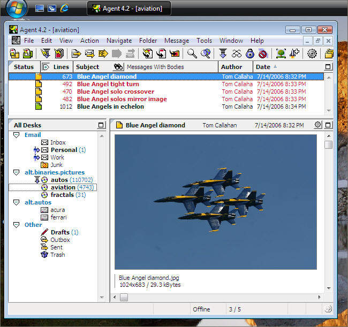This screenshot has width=348, height=327.
Task: Click the binoculars icon beside Subject header
Action: point(119,67)
